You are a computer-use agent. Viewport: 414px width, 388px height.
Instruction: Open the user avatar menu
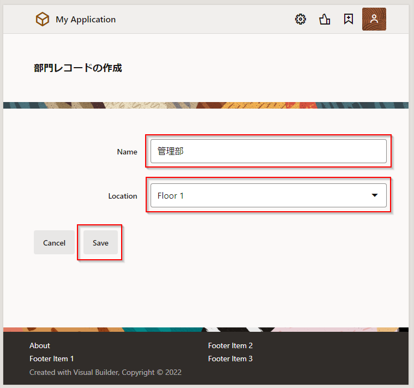pyautogui.click(x=374, y=19)
